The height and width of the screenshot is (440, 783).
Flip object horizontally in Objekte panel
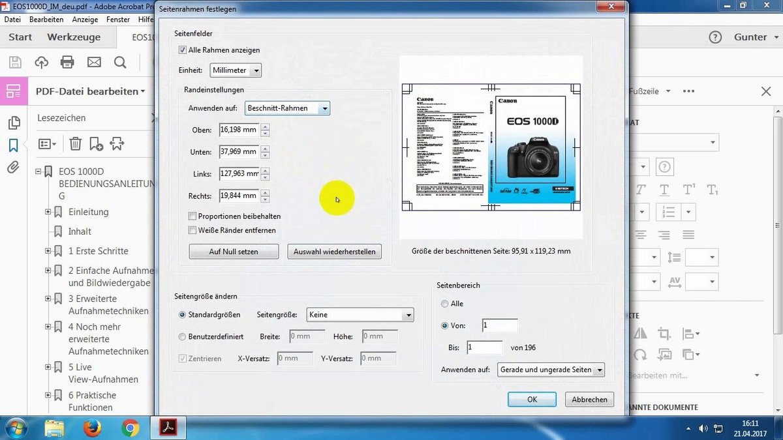(640, 333)
